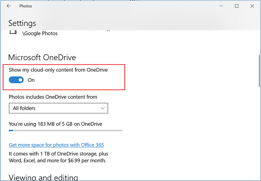This screenshot has width=261, height=181.
Task: Click the OneDrive storage usage bar
Action: [x=66, y=131]
